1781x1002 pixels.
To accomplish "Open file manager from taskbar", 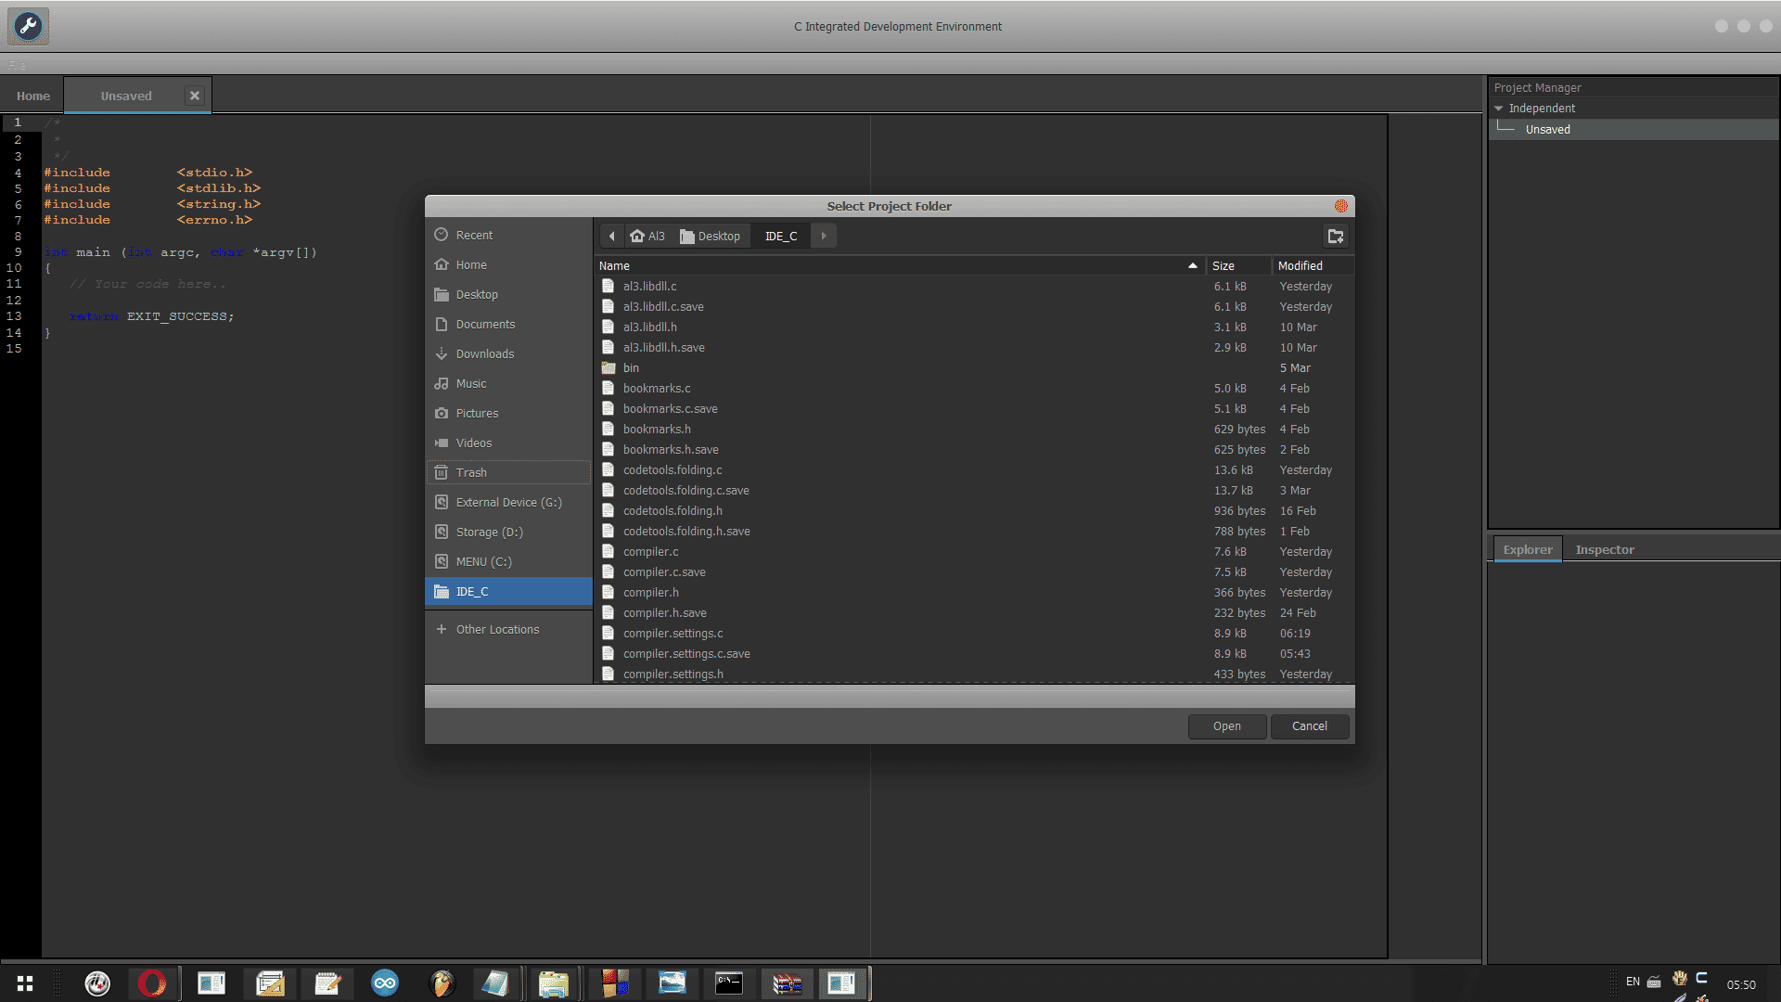I will point(553,983).
